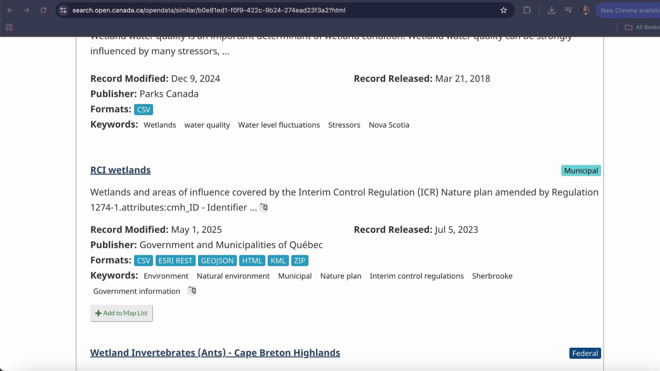660x371 pixels.
Task: Click the Add to Map List button
Action: tap(121, 313)
